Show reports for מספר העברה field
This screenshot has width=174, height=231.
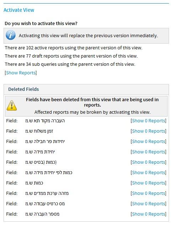click(148, 214)
